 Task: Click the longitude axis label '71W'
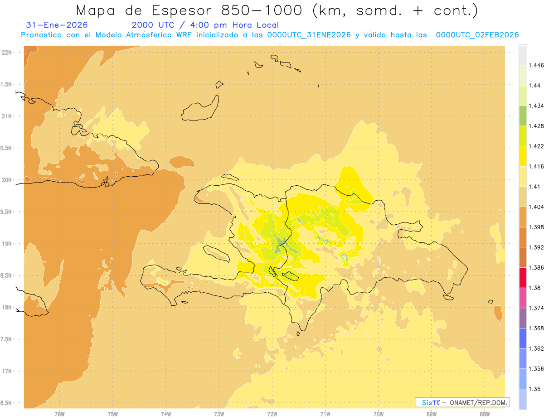click(x=325, y=414)
